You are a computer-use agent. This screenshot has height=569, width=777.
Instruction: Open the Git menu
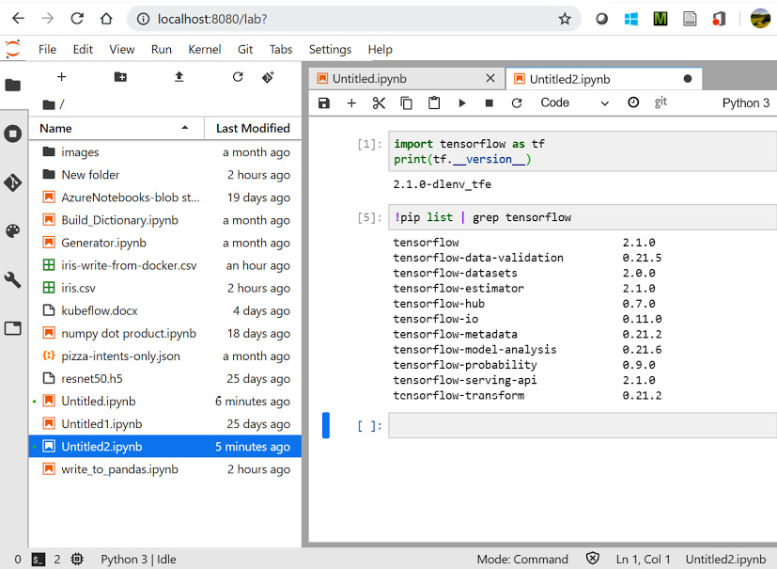click(245, 50)
